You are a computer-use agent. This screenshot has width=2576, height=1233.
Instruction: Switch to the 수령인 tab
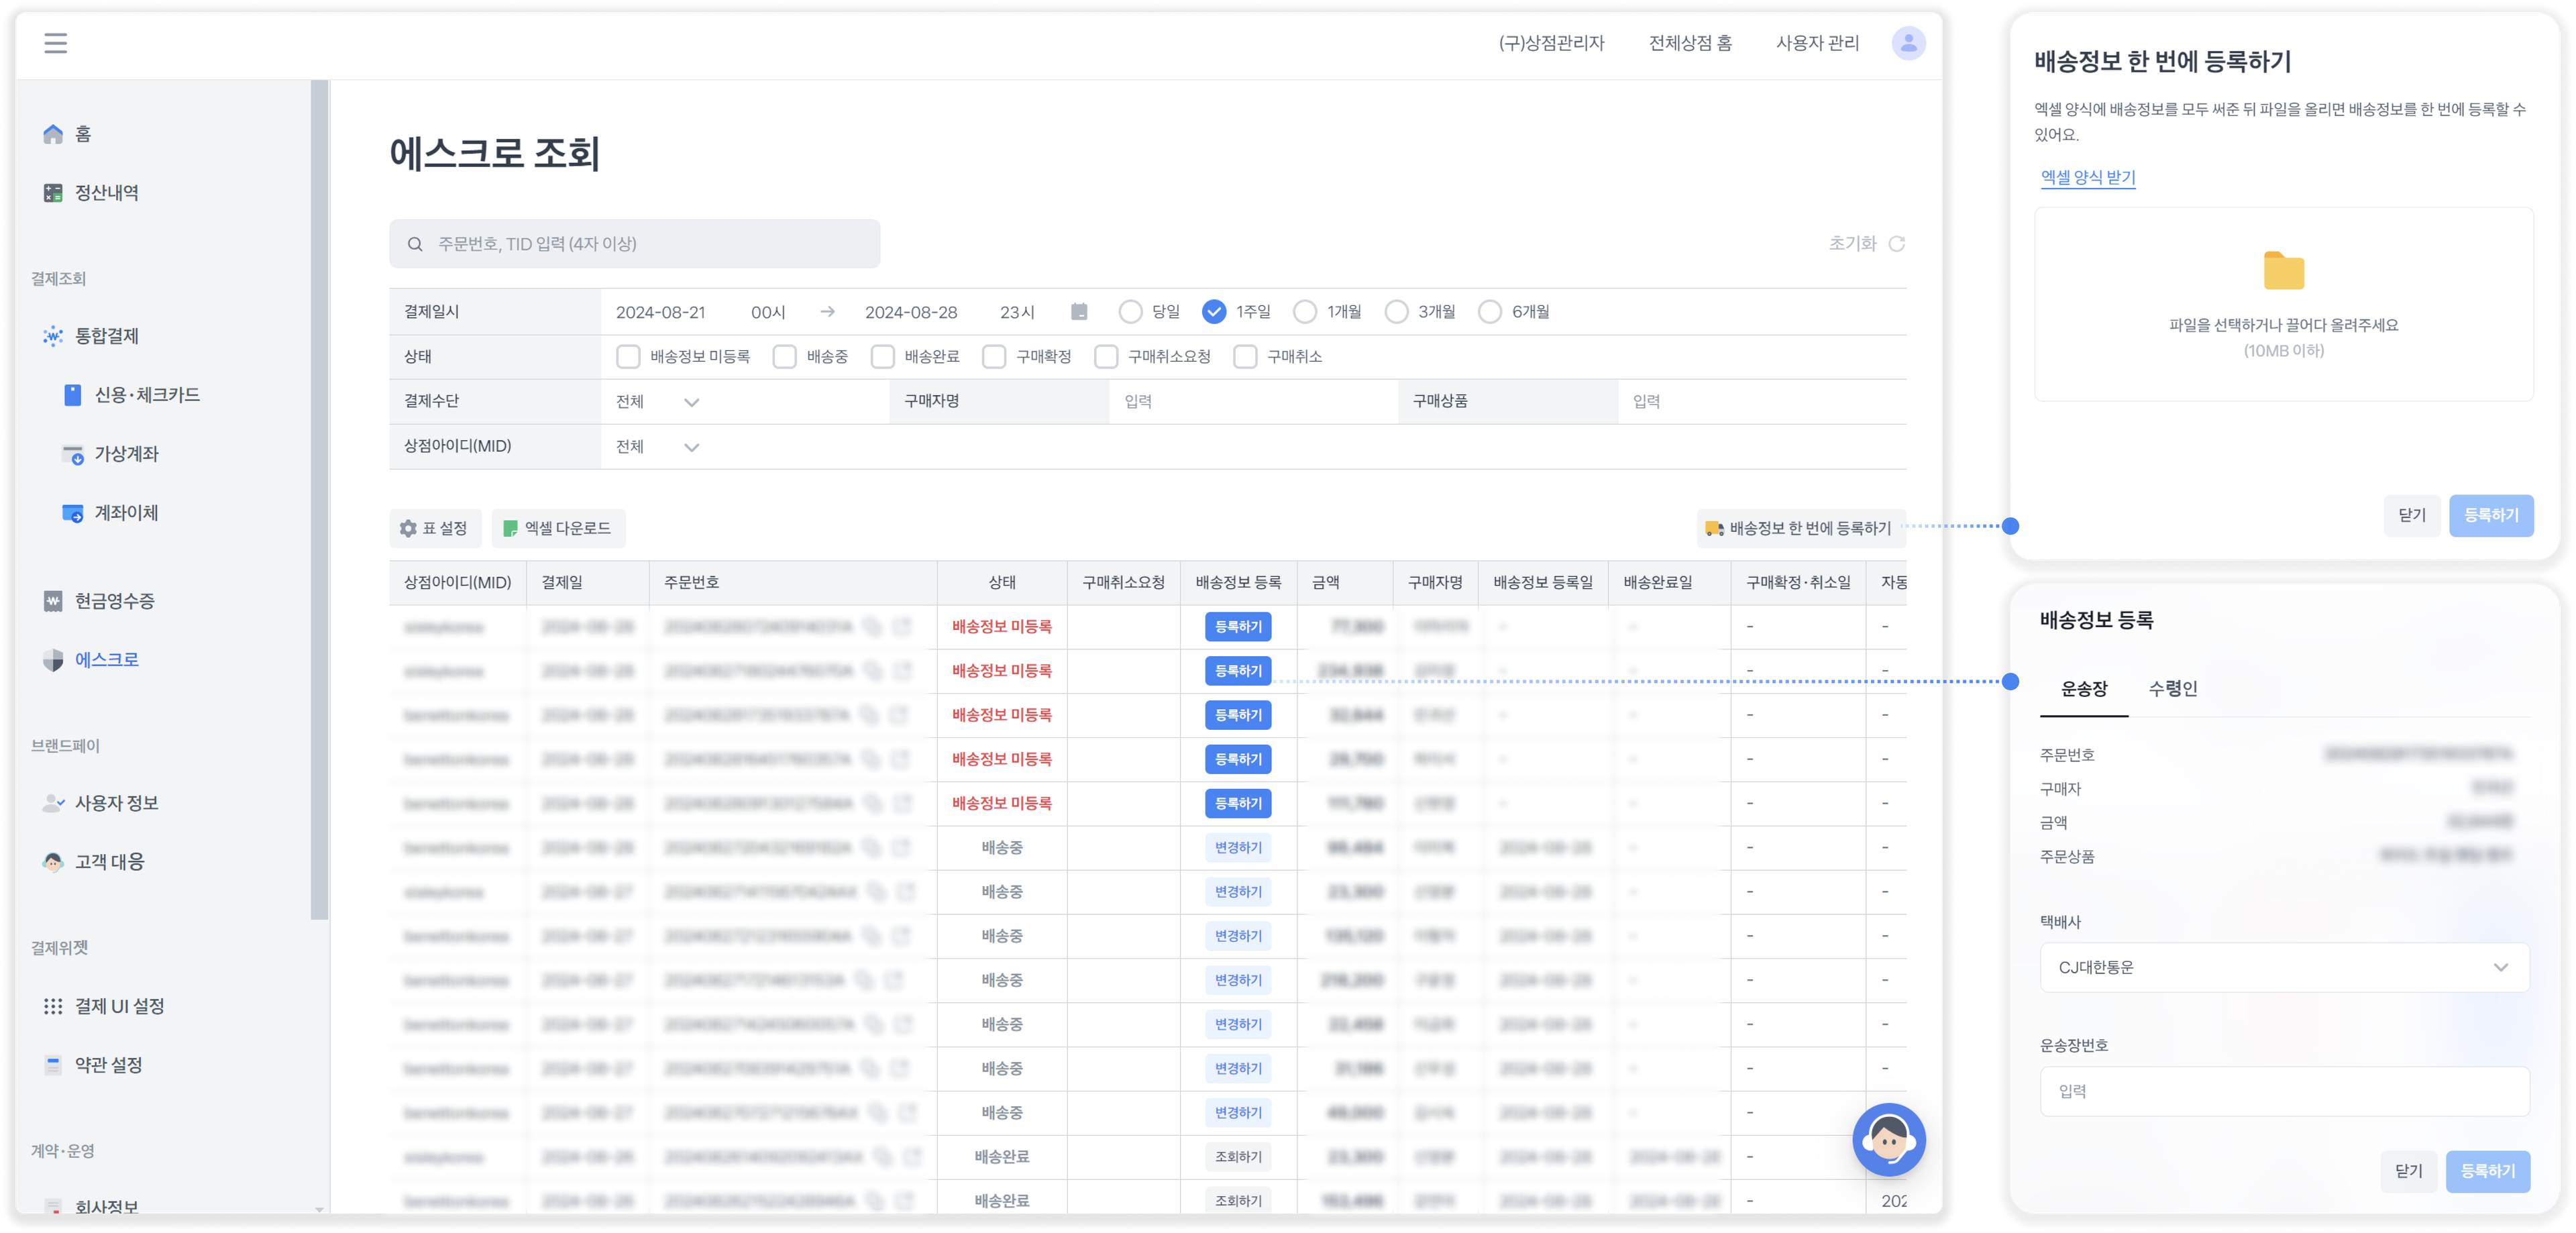tap(2173, 689)
